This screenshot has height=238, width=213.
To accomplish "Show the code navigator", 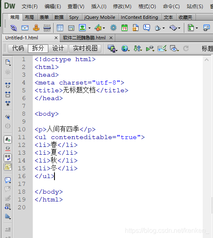I will pyautogui.click(x=8, y=72).
